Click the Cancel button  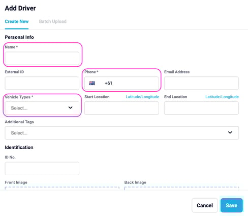pyautogui.click(x=205, y=205)
